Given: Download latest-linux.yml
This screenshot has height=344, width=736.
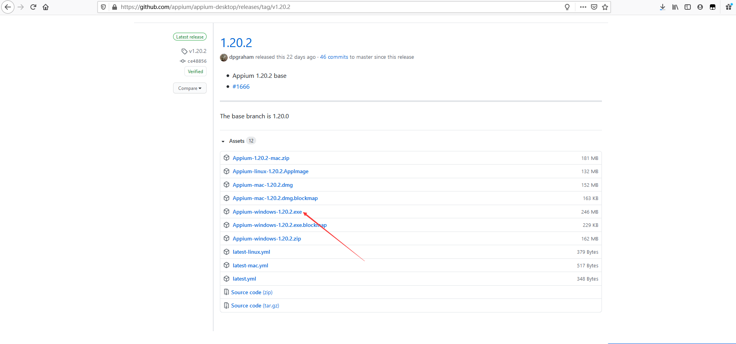Looking at the screenshot, I should [x=251, y=252].
